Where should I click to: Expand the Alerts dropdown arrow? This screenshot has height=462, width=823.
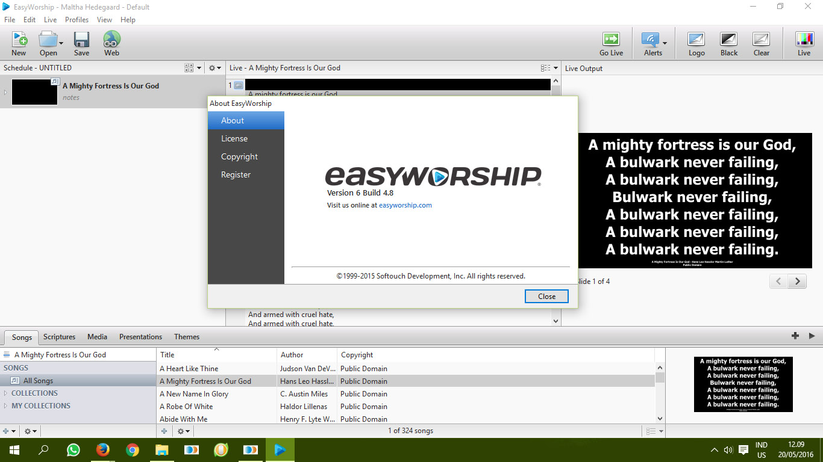click(x=665, y=43)
